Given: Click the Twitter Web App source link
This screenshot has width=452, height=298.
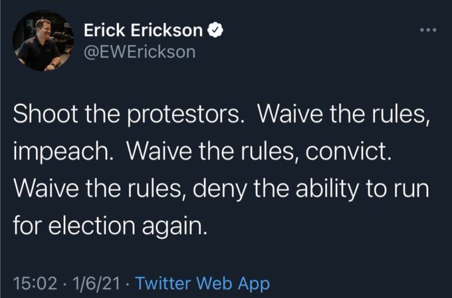Looking at the screenshot, I should click(x=202, y=284).
